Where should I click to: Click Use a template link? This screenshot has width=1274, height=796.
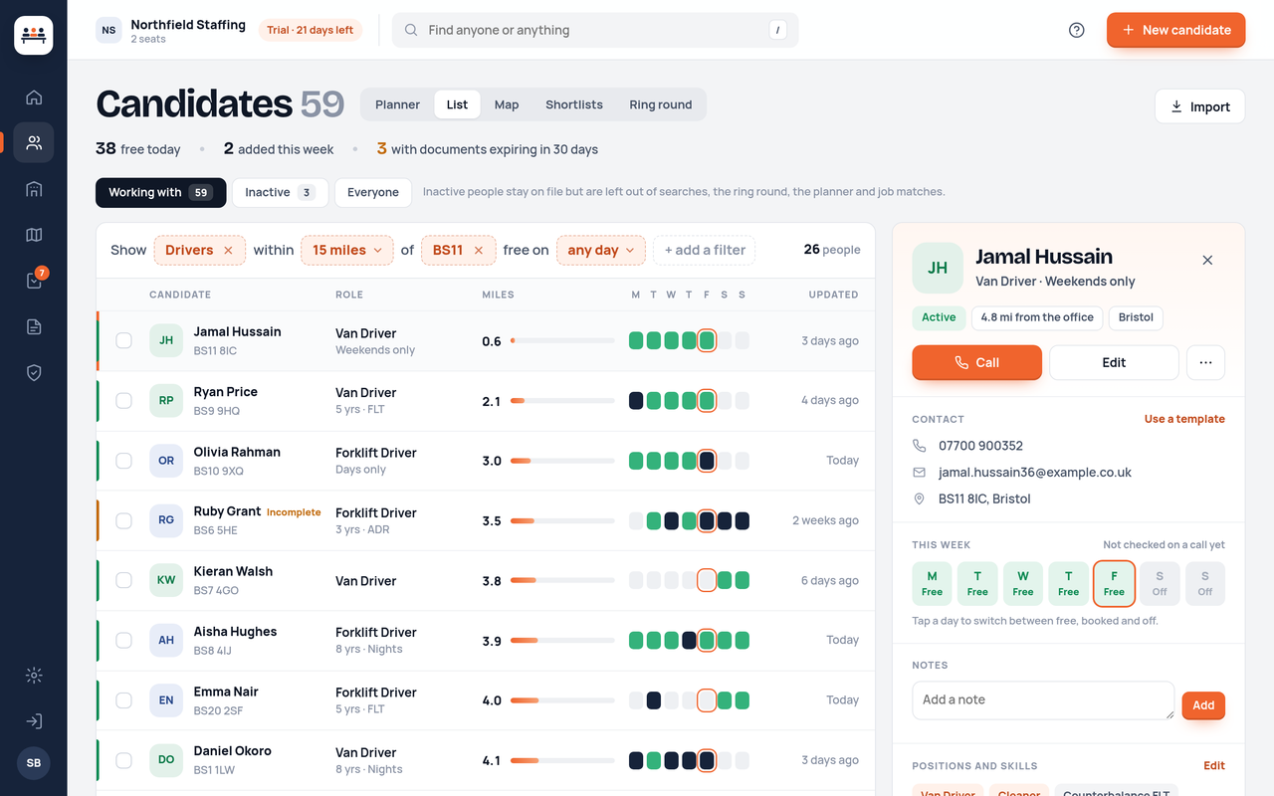pyautogui.click(x=1184, y=419)
